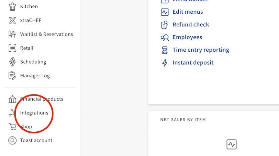
Task: Click the Waitlist & Reservations table icon
Action: pyautogui.click(x=12, y=34)
